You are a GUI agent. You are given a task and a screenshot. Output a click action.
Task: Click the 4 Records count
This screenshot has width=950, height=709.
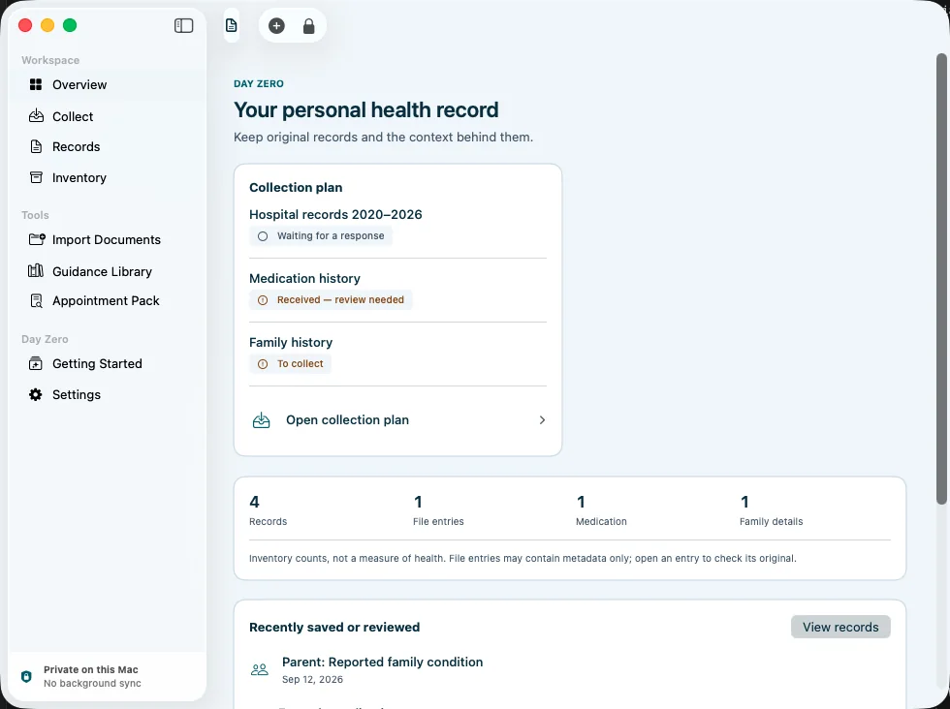[x=268, y=510]
